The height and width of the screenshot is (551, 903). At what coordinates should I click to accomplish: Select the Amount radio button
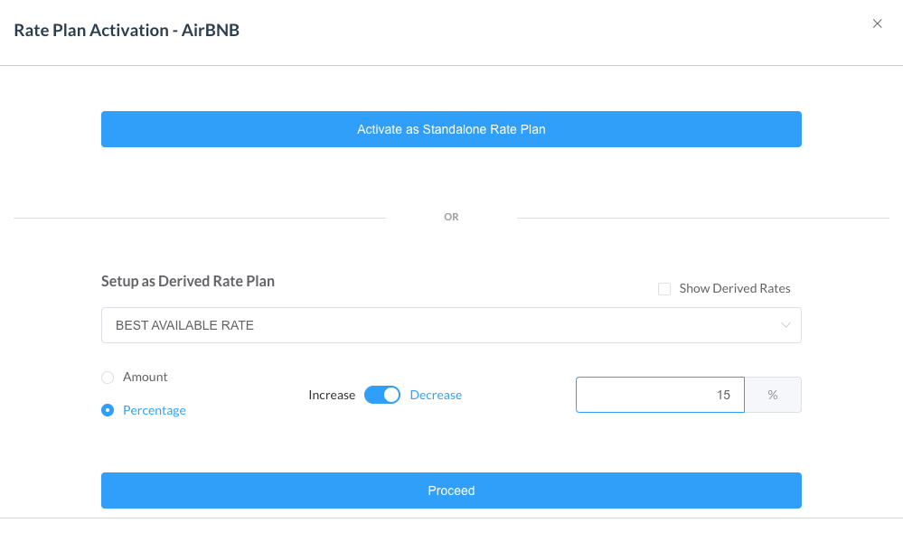coord(107,378)
